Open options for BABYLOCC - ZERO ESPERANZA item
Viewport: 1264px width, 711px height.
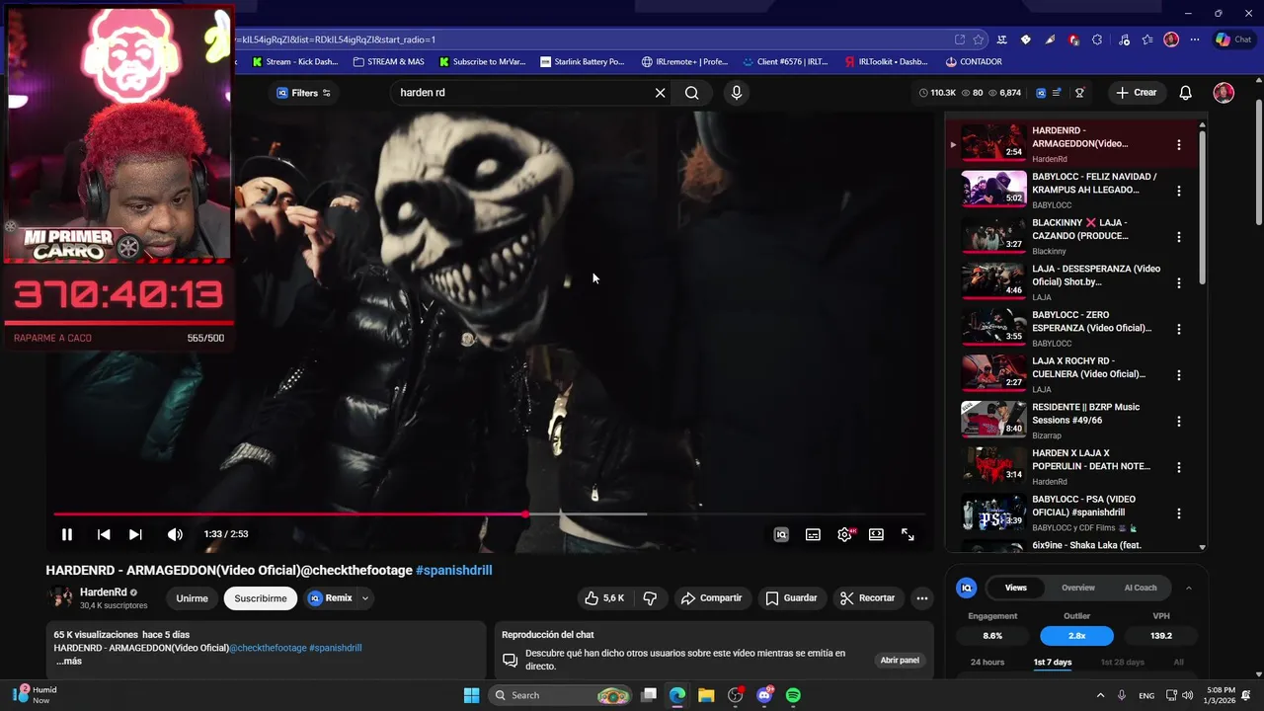point(1178,329)
